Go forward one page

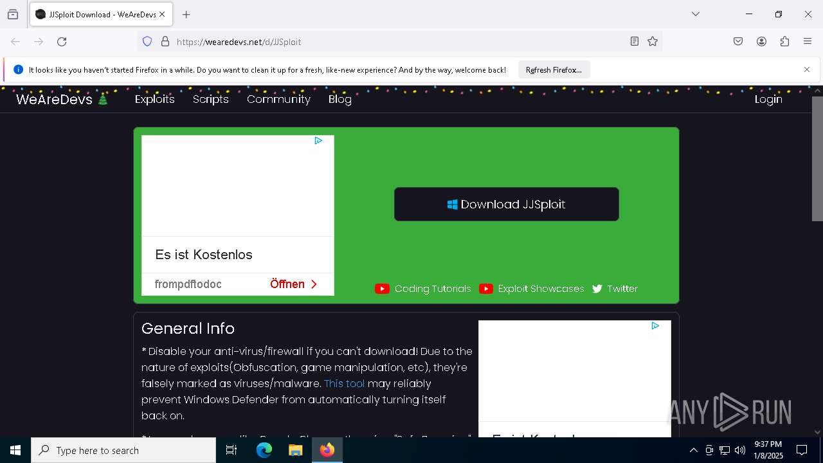(x=39, y=42)
